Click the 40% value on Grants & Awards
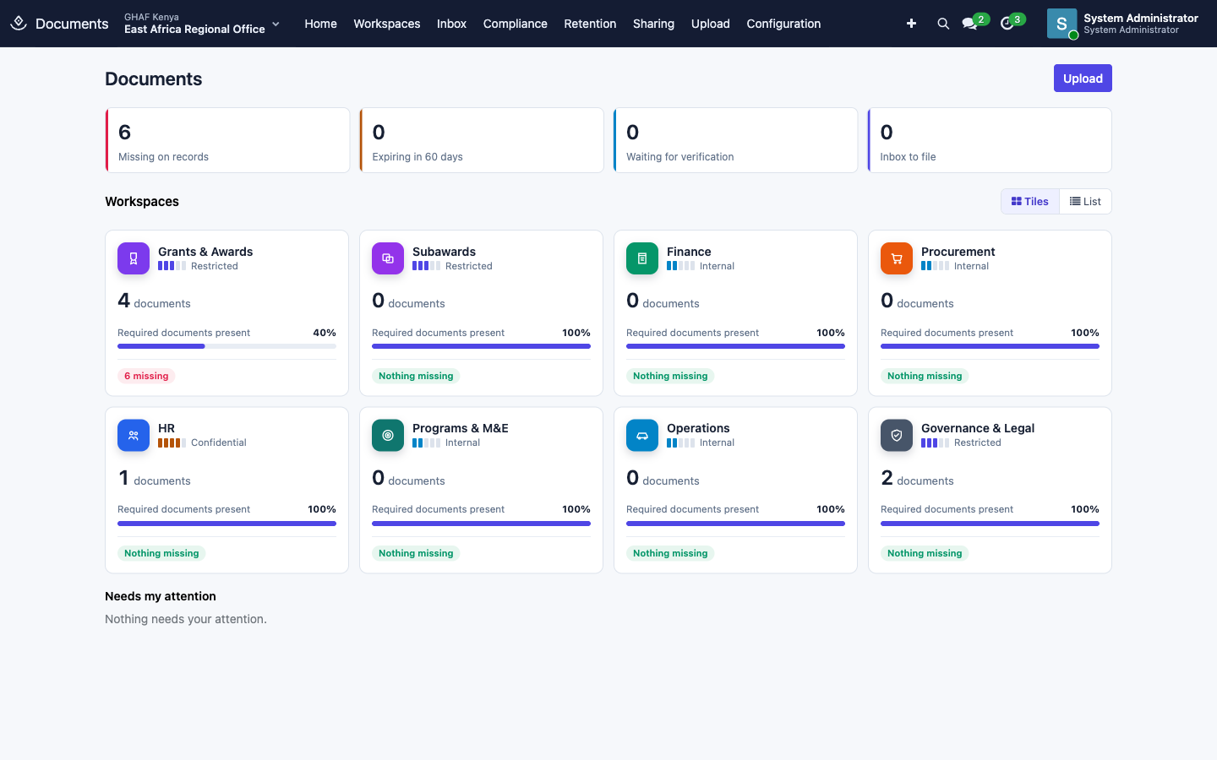 [325, 333]
